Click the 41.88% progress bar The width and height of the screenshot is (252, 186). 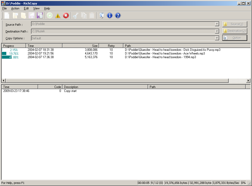tap(14, 57)
